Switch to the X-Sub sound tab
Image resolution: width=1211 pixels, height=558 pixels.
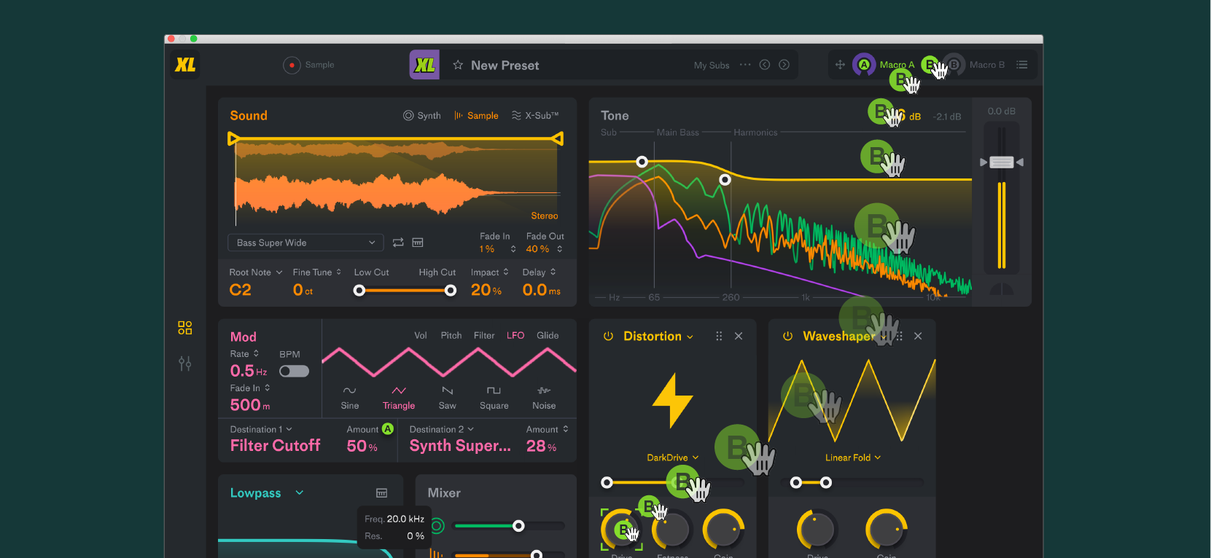coord(535,115)
